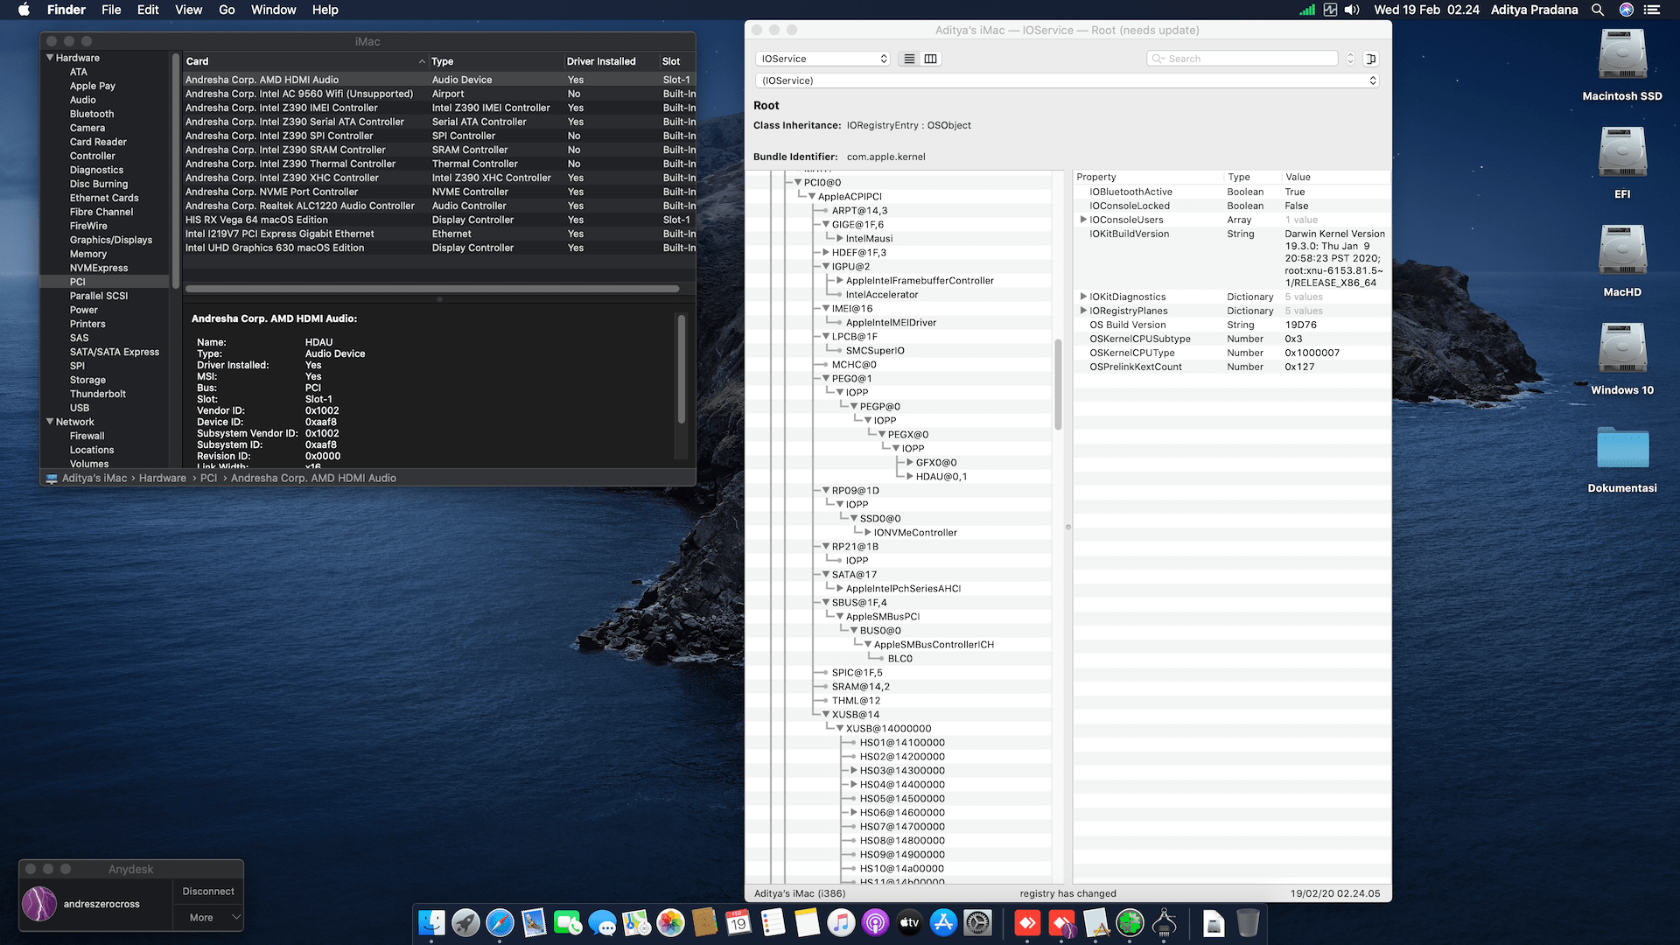Click the Spotlight search icon in menu bar
The height and width of the screenshot is (945, 1680).
pos(1598,10)
